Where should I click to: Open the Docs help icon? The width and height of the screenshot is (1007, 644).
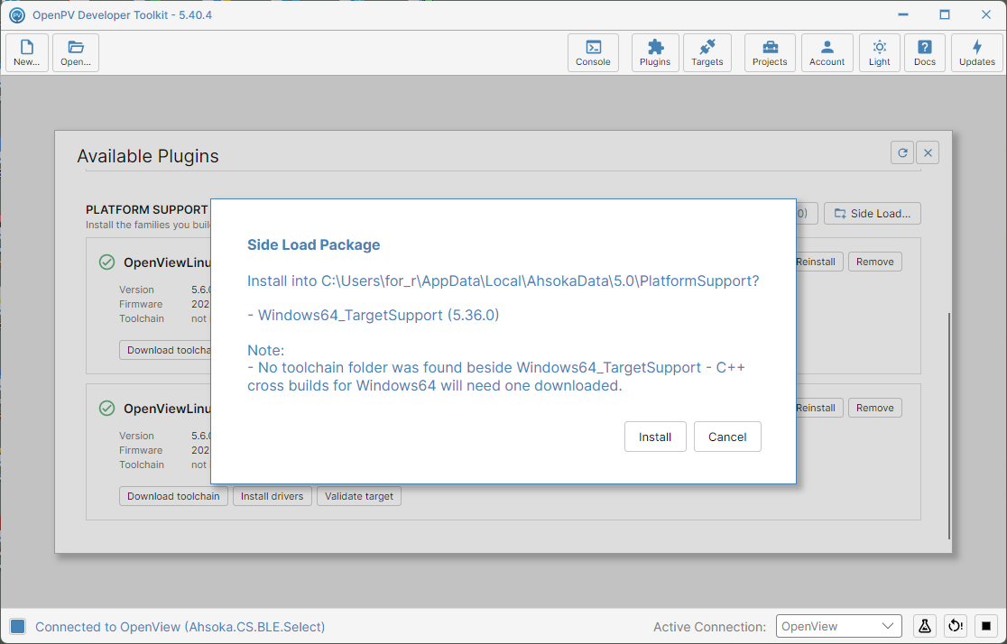tap(925, 52)
